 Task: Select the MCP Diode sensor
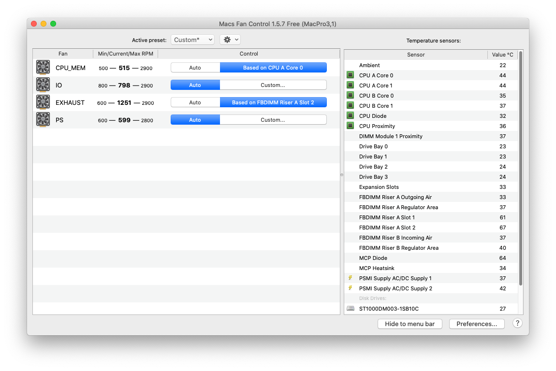point(431,258)
